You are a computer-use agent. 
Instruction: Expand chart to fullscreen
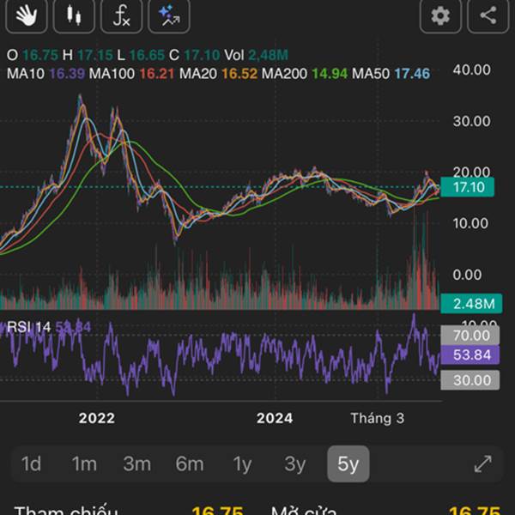click(x=483, y=464)
